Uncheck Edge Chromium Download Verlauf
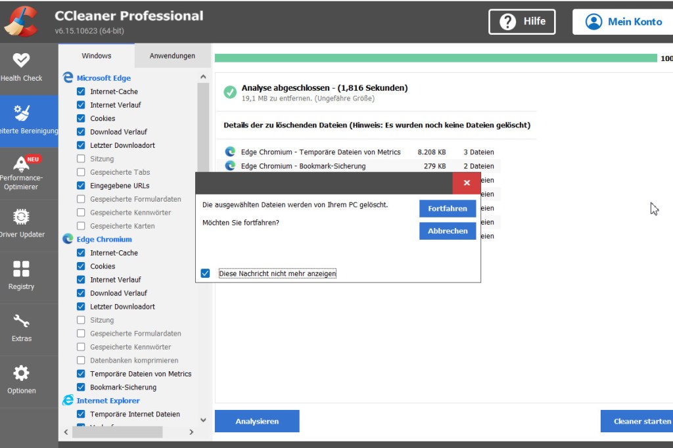The height and width of the screenshot is (448, 673). [x=81, y=293]
